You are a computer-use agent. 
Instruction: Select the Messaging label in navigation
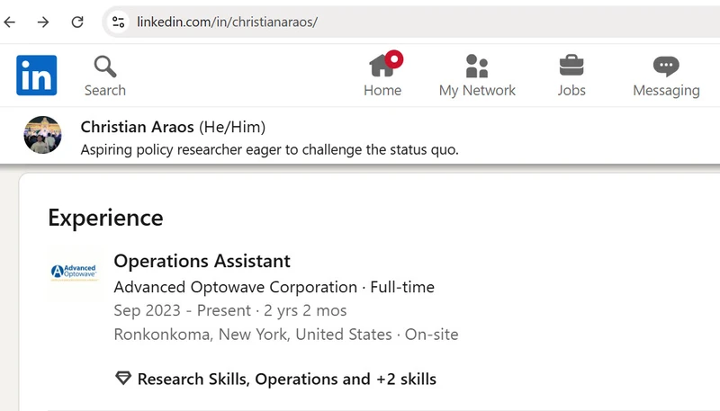tap(665, 90)
